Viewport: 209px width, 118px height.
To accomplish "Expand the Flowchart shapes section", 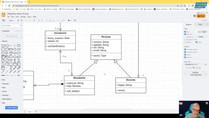I will click(x=5, y=95).
